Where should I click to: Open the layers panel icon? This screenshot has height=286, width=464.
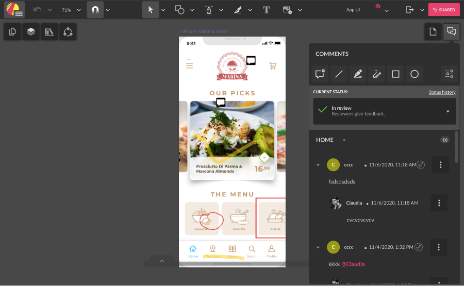[x=31, y=32]
